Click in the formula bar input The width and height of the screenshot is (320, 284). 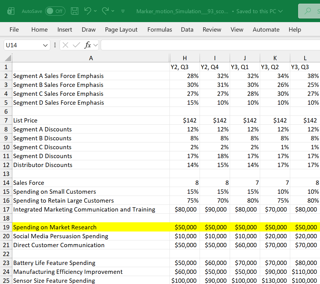tap(210, 45)
